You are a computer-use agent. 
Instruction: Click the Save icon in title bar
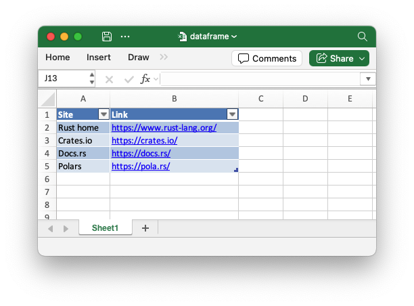tap(107, 37)
